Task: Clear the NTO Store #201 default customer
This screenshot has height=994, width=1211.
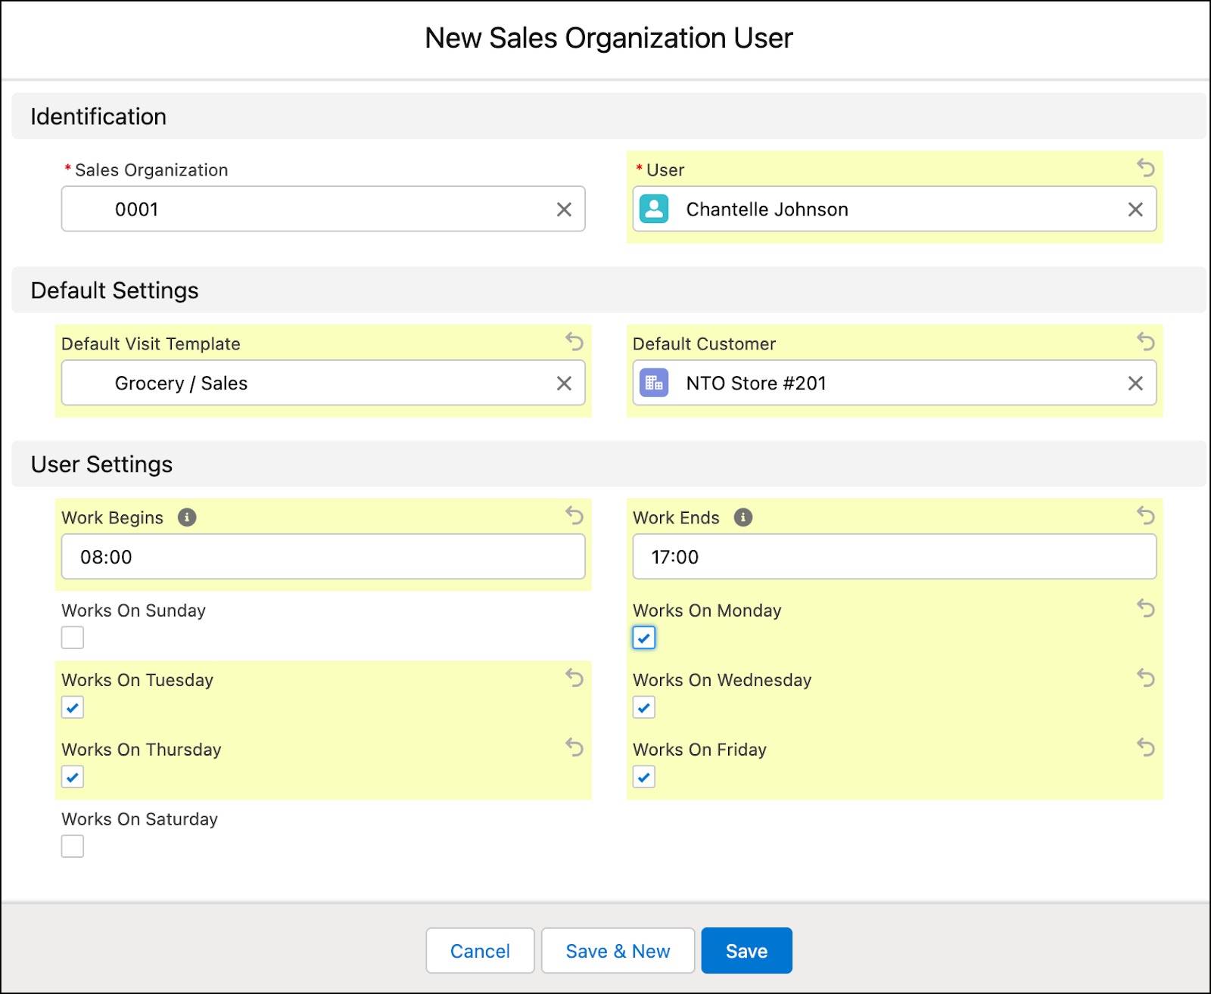Action: point(1135,384)
